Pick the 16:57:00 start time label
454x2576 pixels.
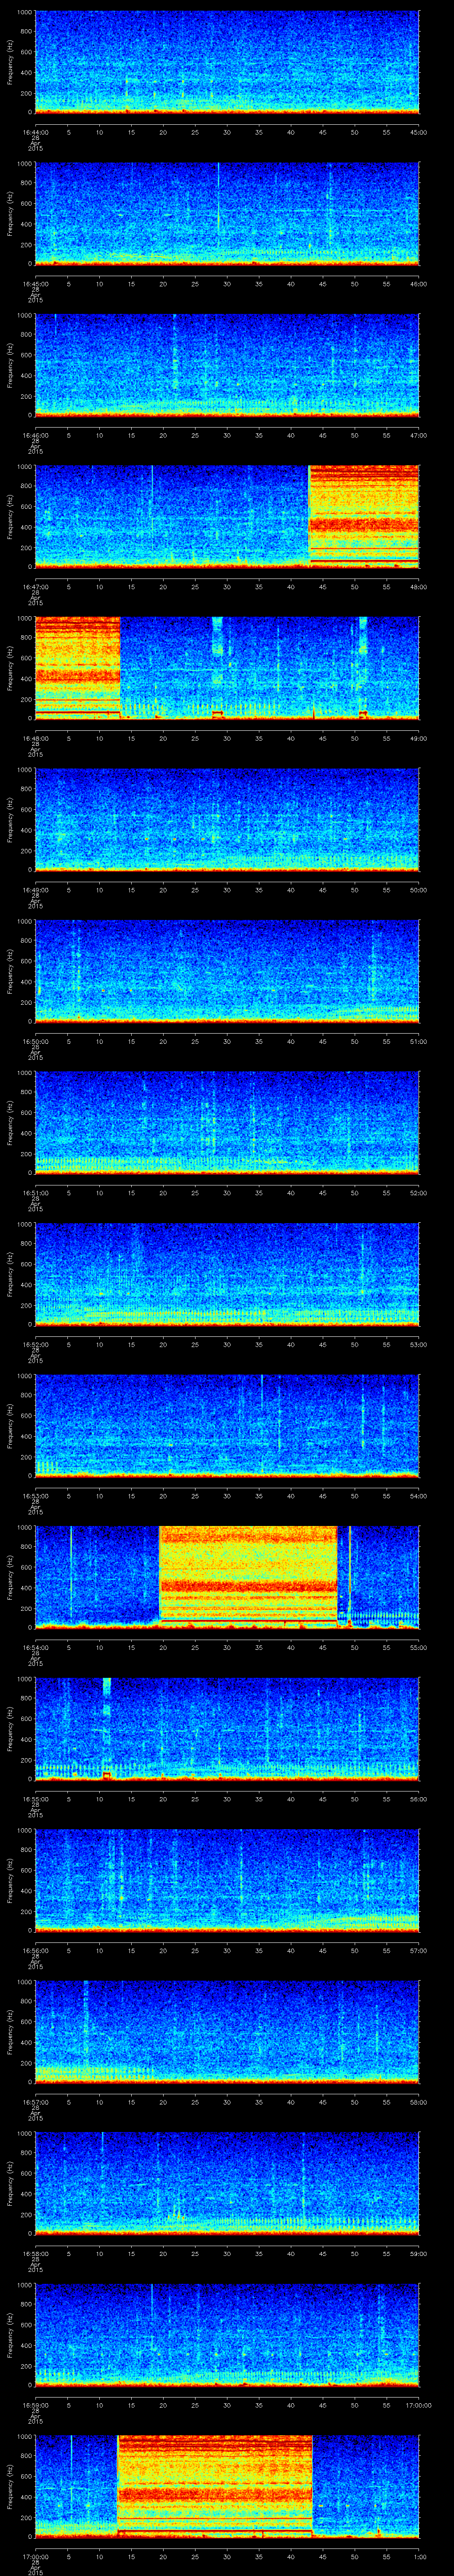(36, 2101)
